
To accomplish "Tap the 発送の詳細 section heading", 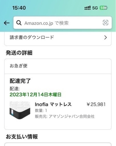I will coord(19,53).
